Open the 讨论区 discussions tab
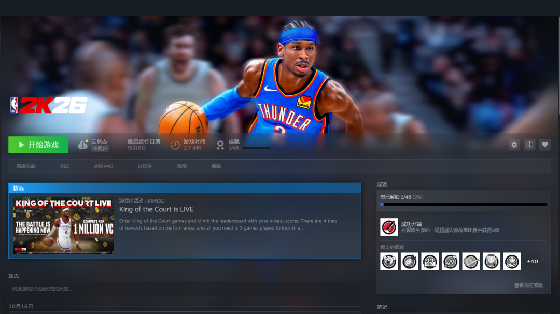Screen dimensions: 560x314 point(145,166)
